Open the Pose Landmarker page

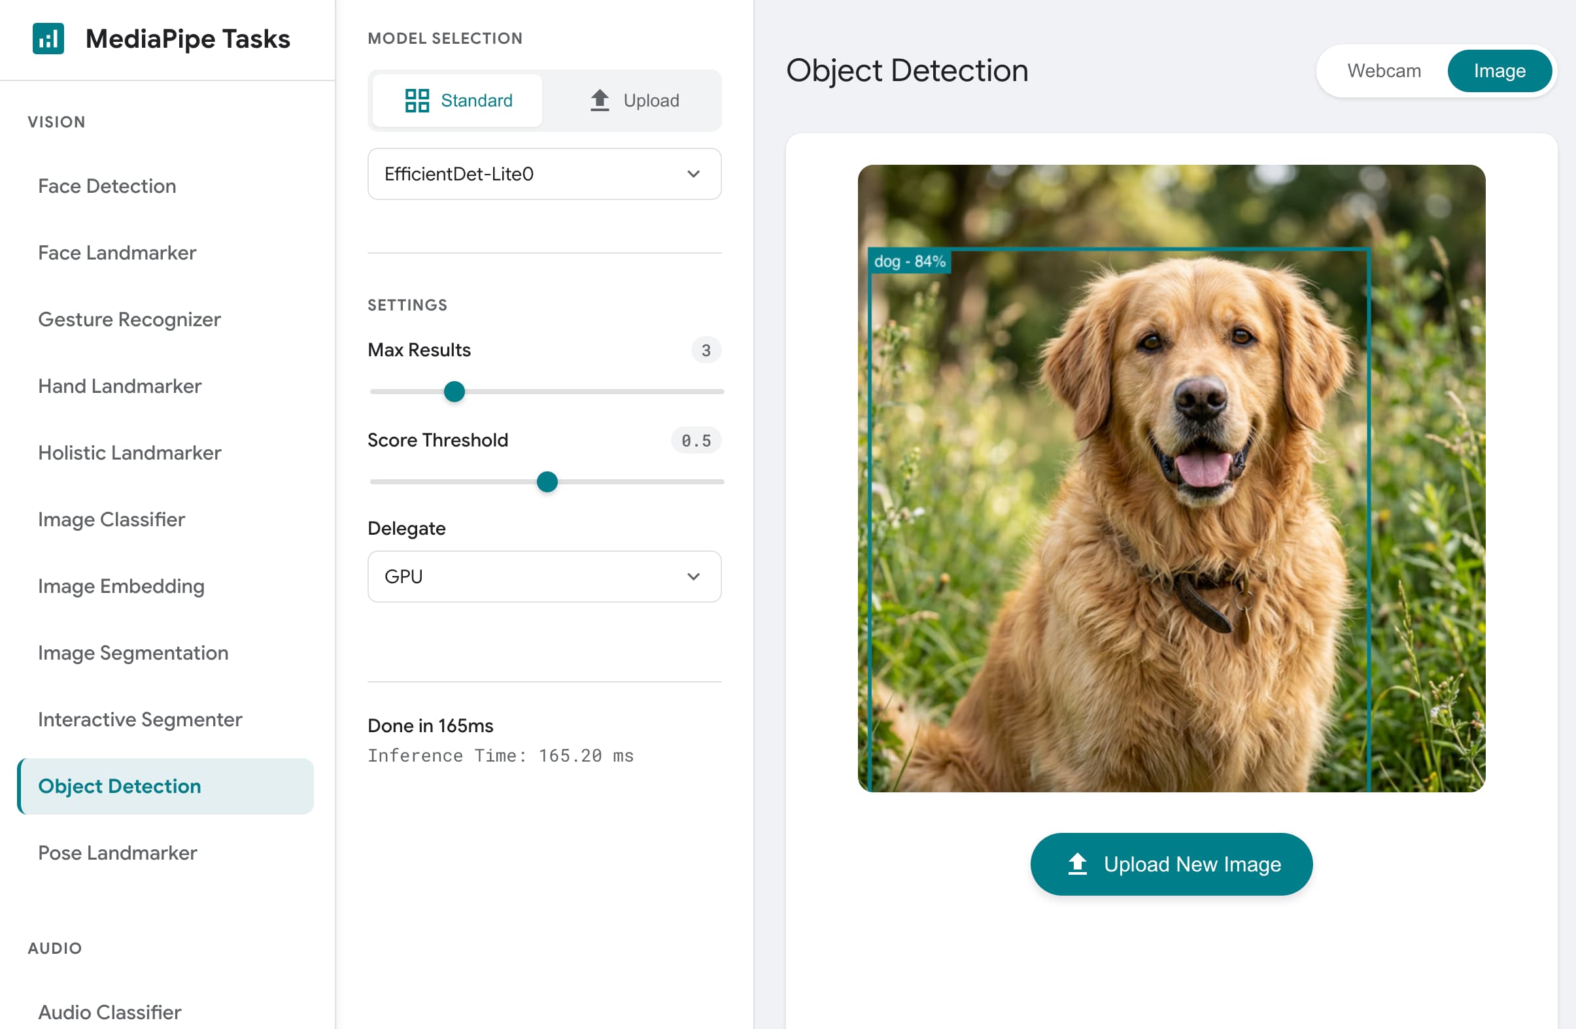coord(117,853)
